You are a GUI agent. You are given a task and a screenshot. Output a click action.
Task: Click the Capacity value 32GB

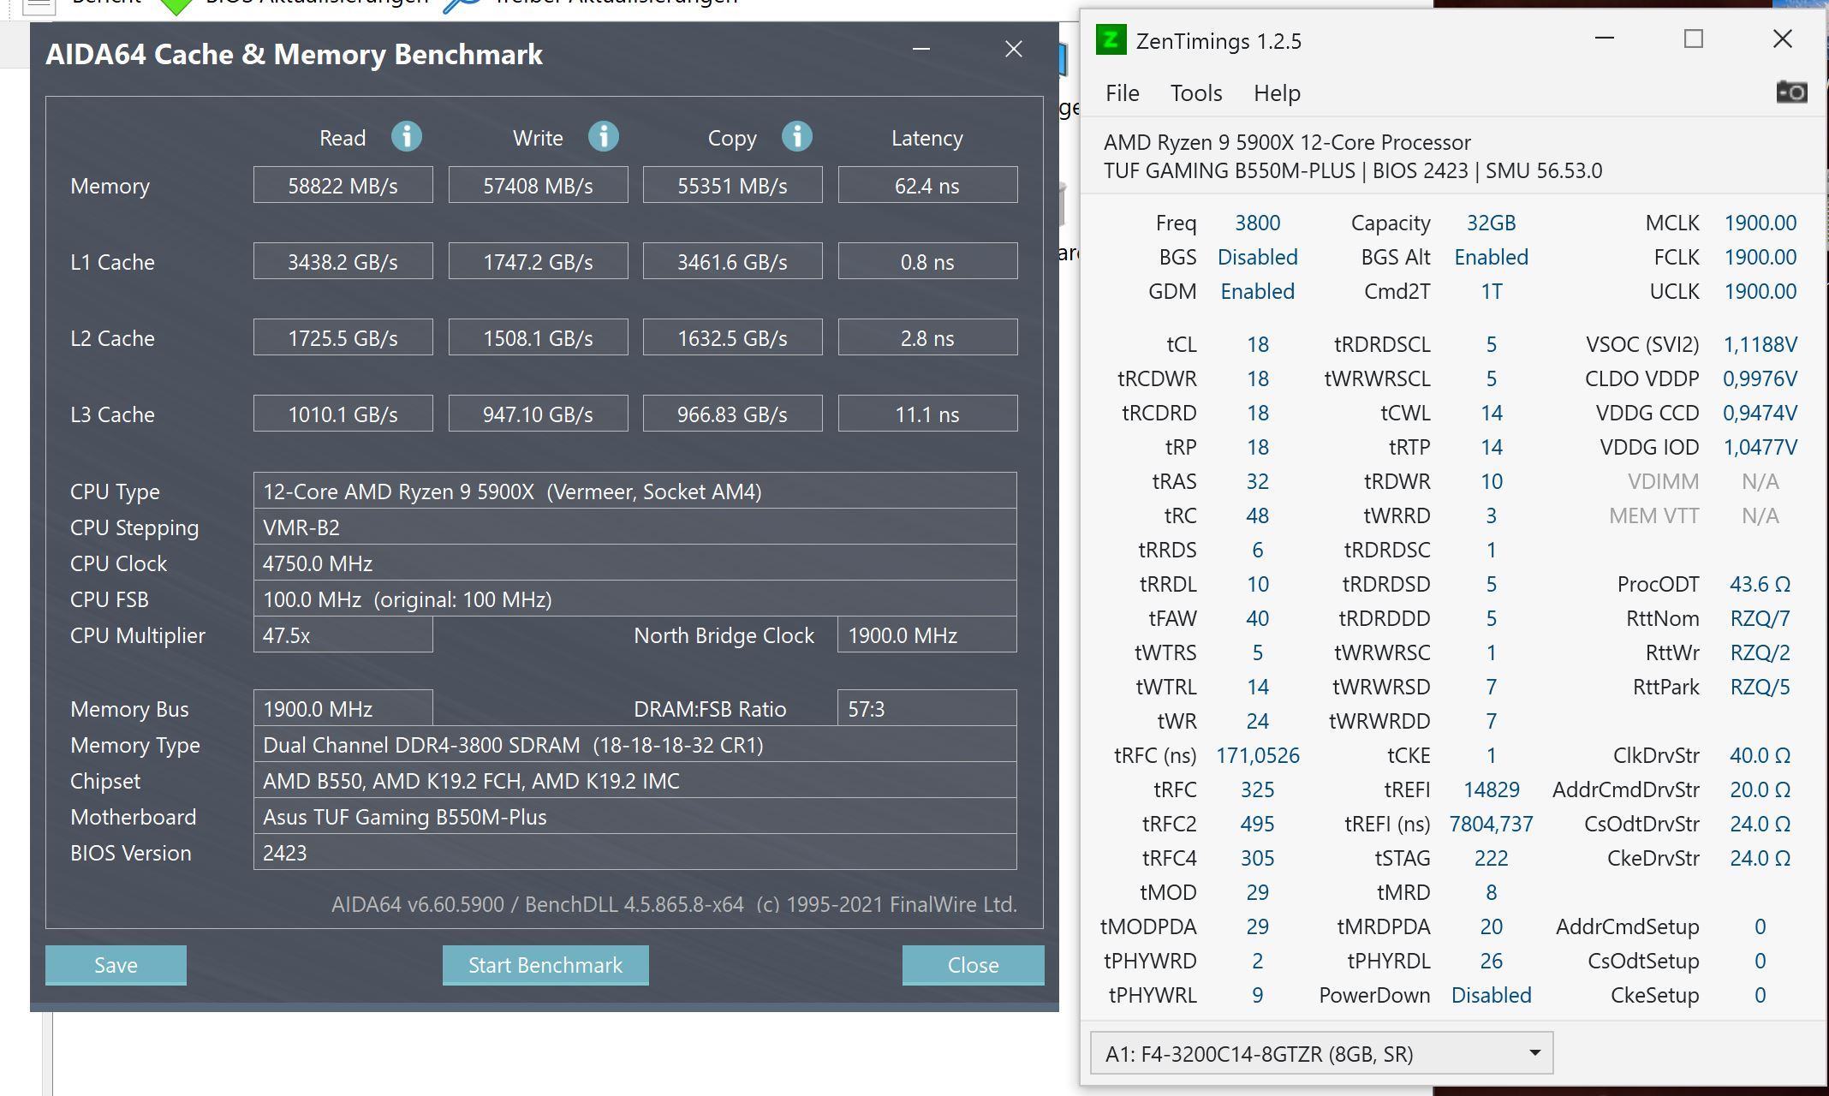click(x=1491, y=223)
